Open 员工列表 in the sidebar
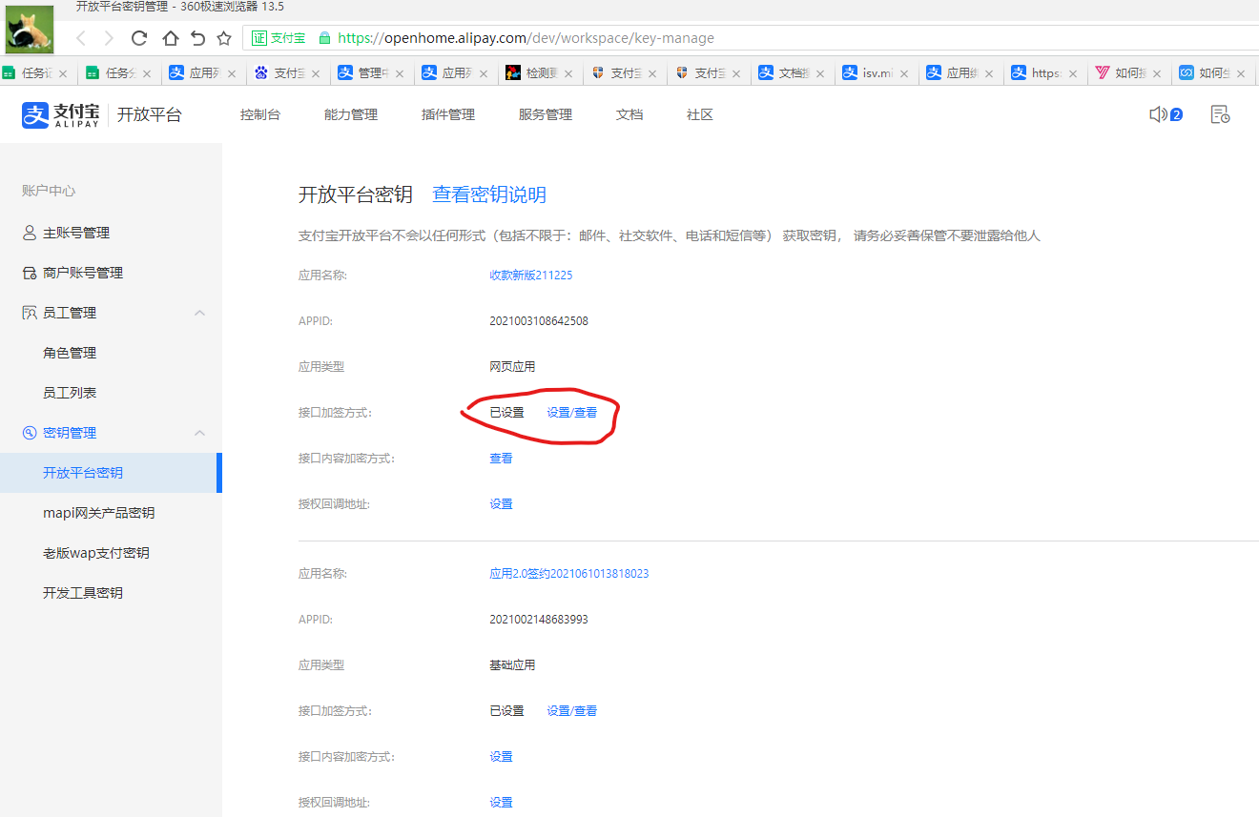The image size is (1259, 817). click(x=70, y=393)
